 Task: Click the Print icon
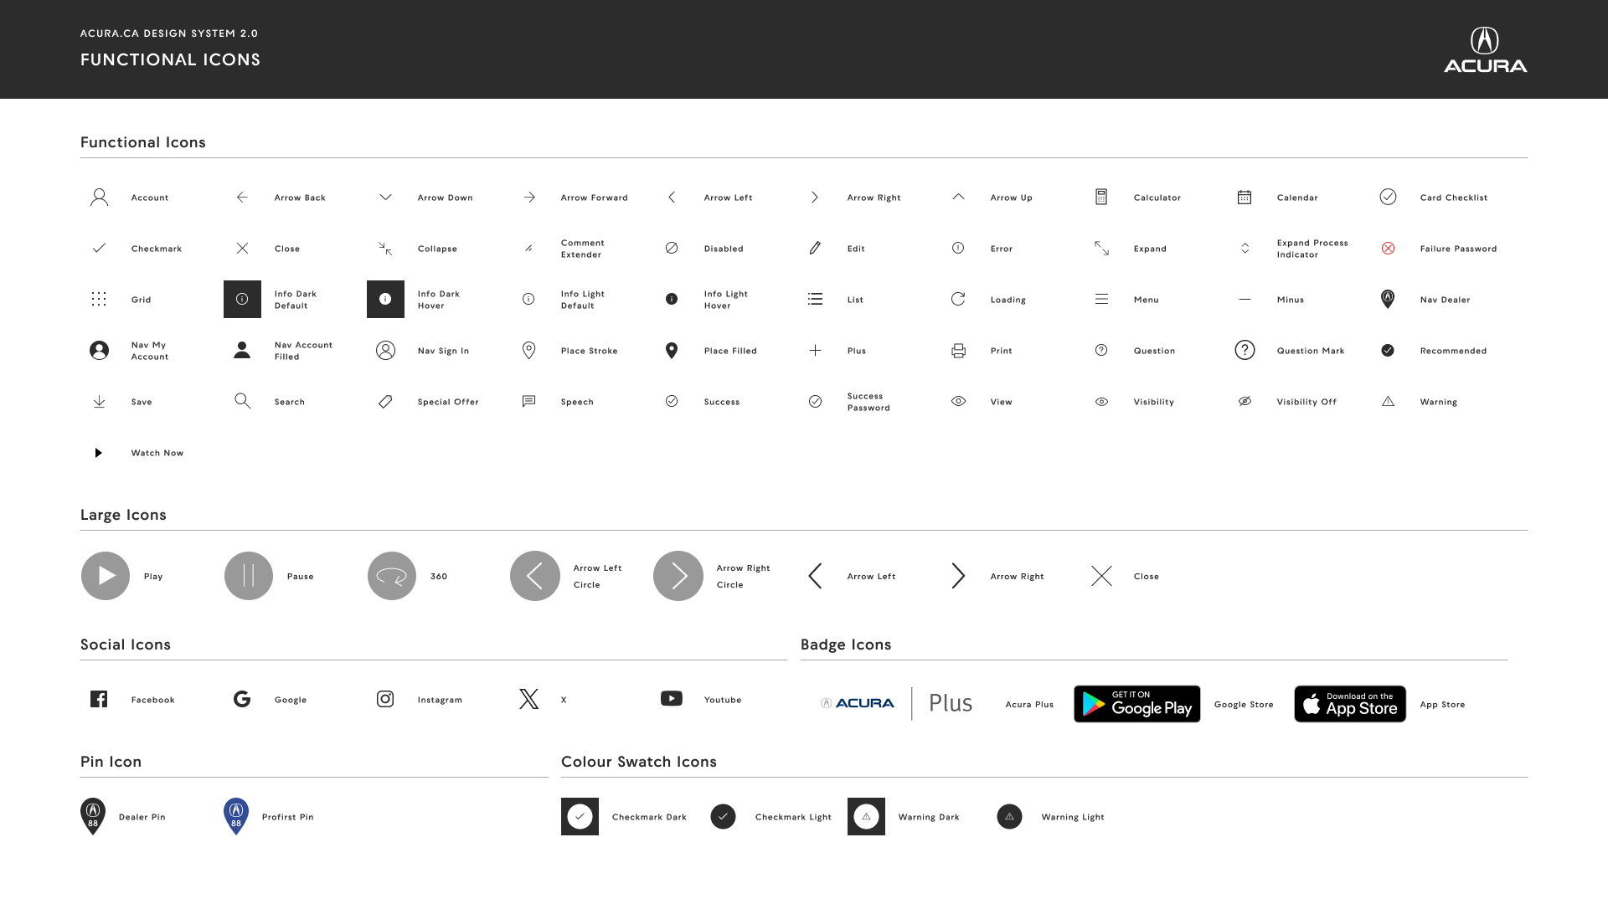[958, 351]
